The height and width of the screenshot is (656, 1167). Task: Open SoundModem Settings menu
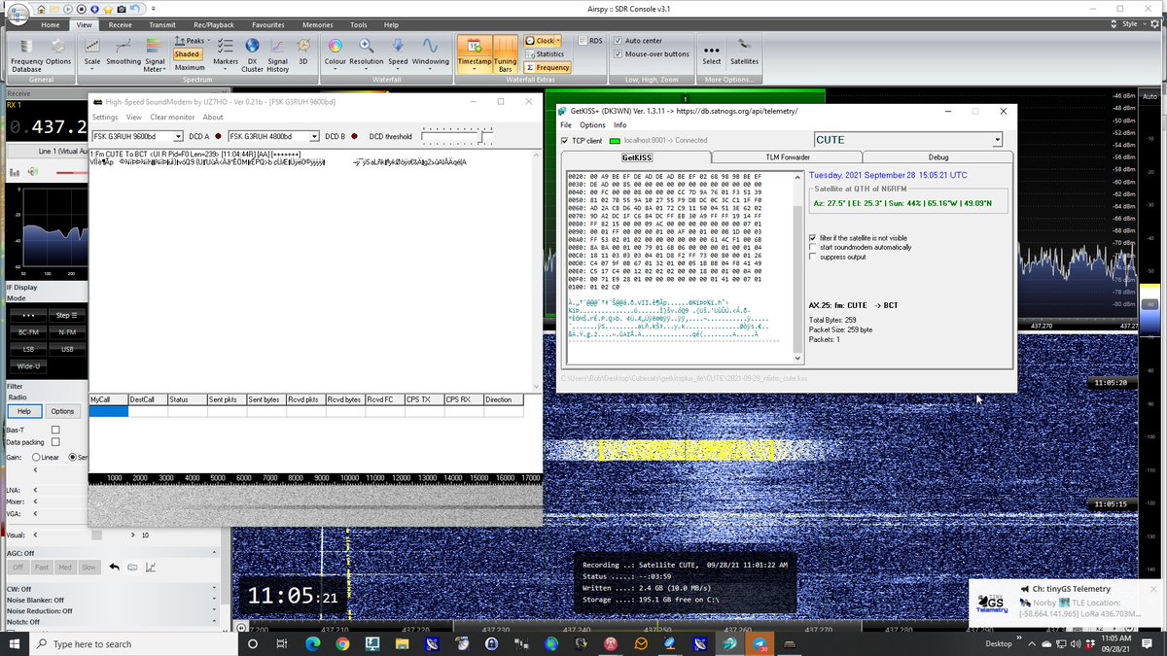(104, 118)
